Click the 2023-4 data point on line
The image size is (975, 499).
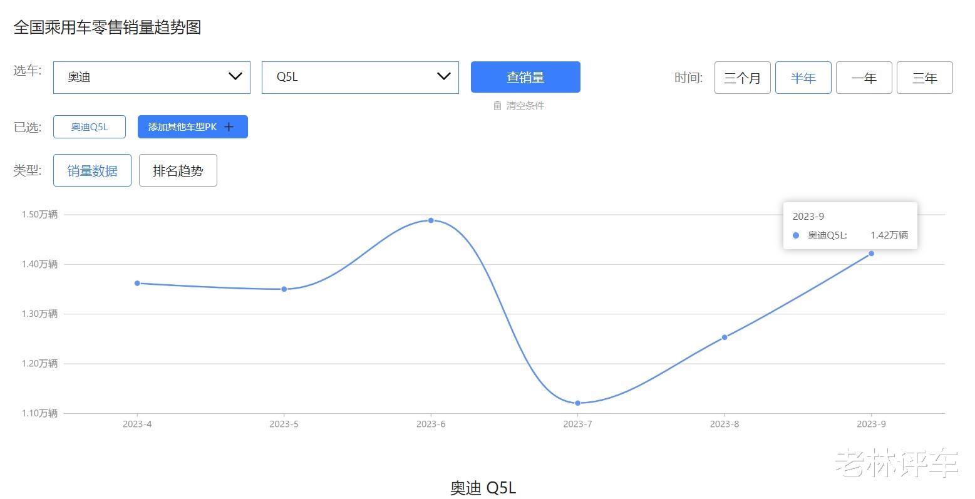pyautogui.click(x=137, y=283)
